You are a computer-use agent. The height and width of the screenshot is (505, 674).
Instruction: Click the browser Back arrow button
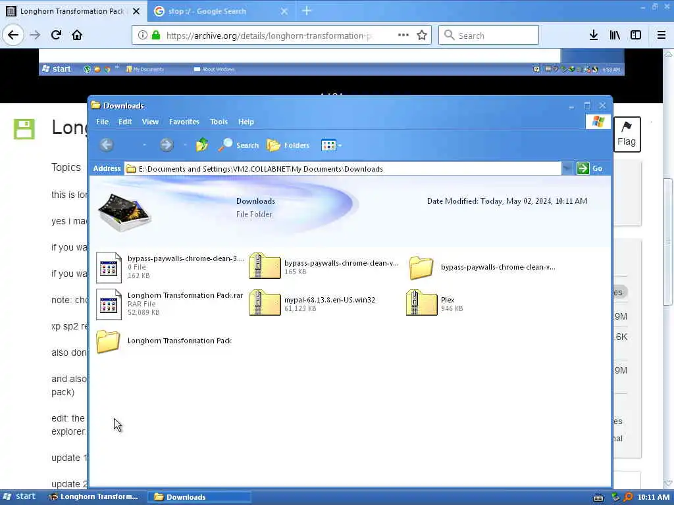tap(13, 36)
